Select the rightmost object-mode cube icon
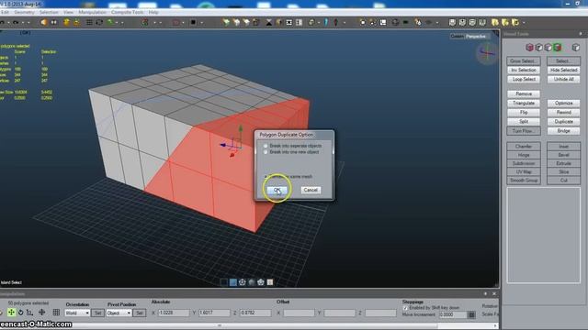Viewport: 588px width, 330px height. point(576,47)
